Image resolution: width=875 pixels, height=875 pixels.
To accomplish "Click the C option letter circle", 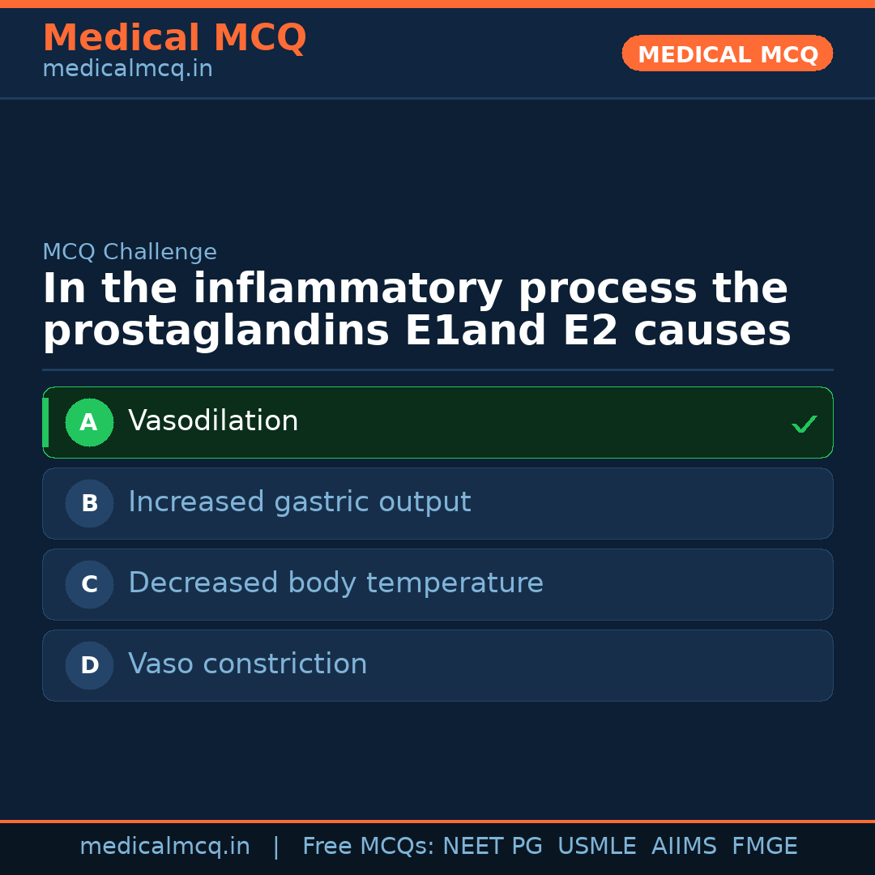I will click(89, 584).
